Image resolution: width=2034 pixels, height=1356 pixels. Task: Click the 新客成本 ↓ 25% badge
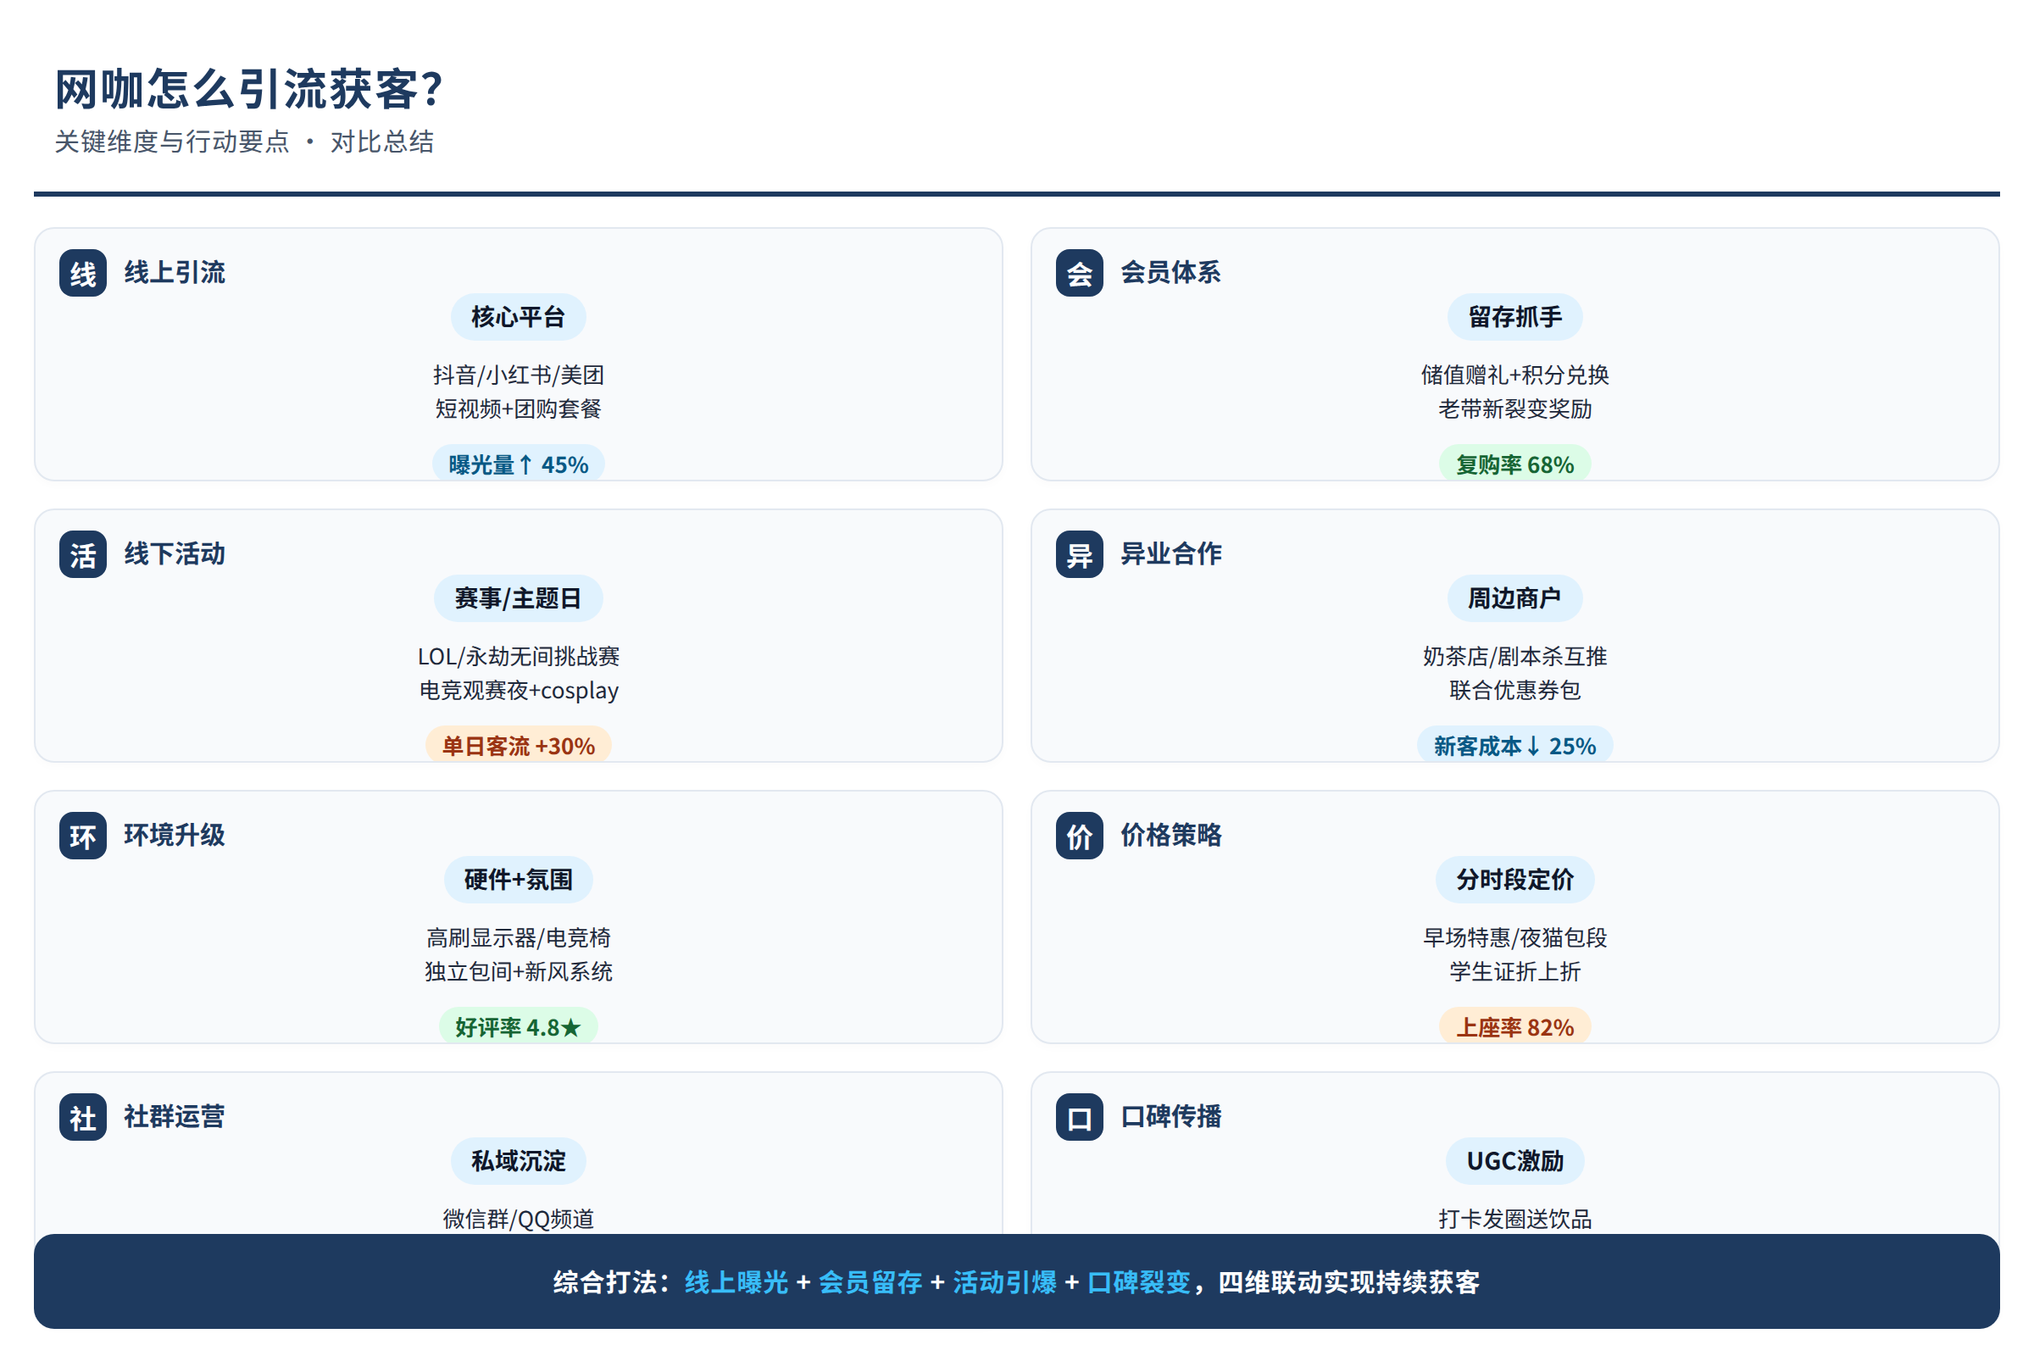coord(1515,746)
